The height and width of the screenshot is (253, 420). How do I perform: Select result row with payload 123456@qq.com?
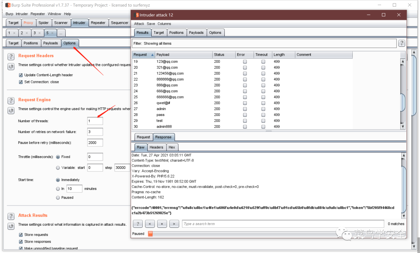(x=242, y=74)
